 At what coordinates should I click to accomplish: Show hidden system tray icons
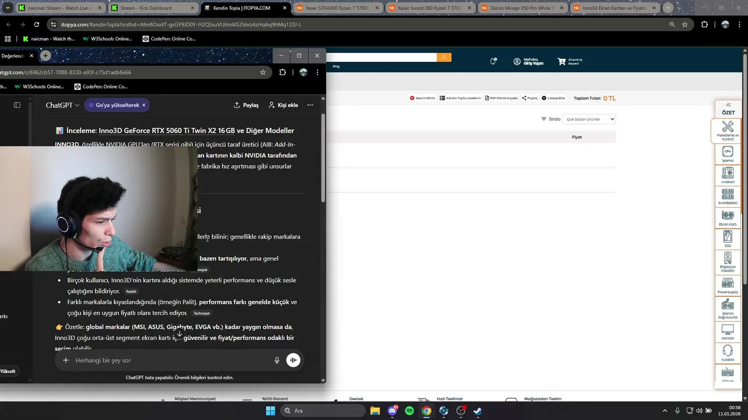(x=664, y=411)
